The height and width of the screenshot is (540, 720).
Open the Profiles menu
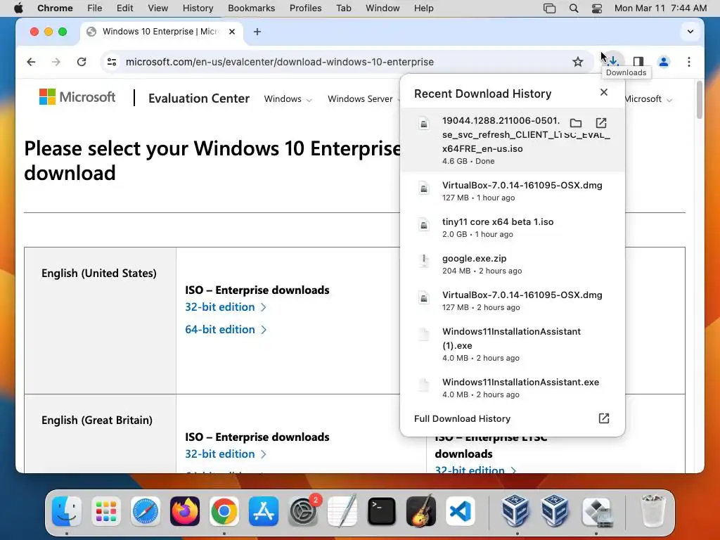click(x=305, y=8)
